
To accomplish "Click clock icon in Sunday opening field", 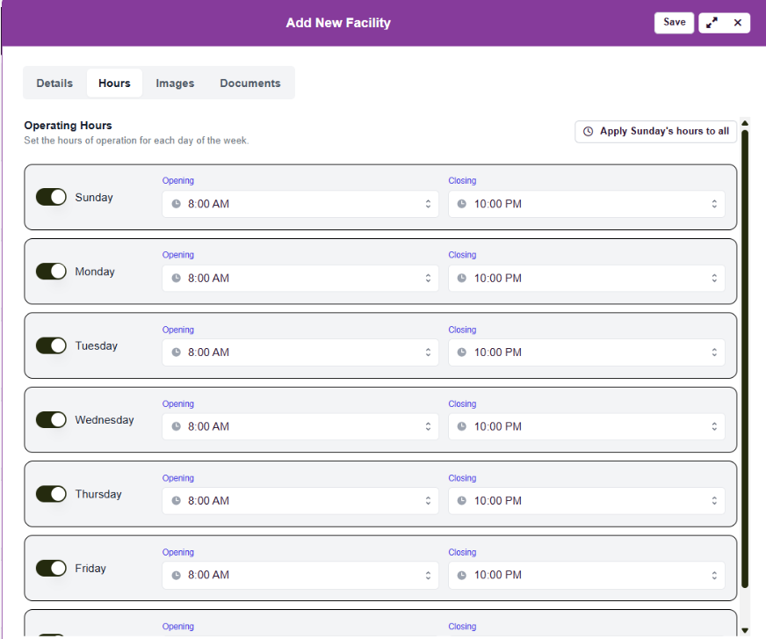I will pyautogui.click(x=176, y=204).
